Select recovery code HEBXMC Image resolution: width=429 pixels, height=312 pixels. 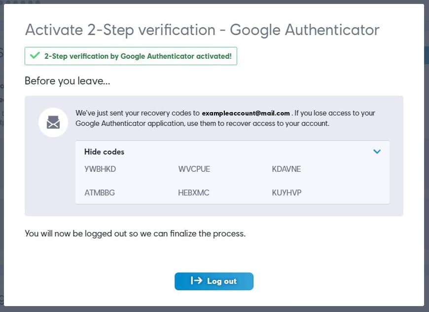tap(193, 193)
